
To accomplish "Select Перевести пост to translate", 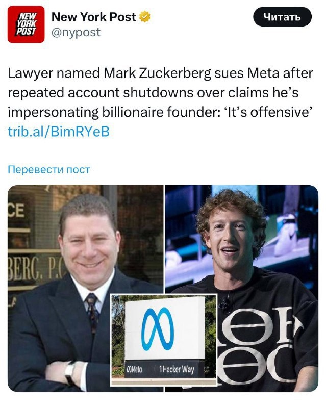I will point(49,170).
